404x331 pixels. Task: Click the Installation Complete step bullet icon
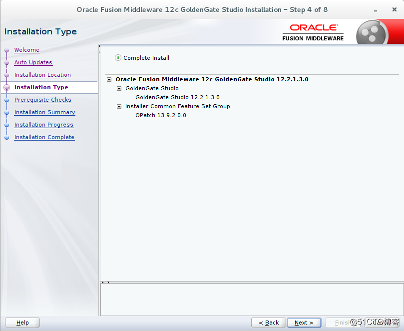7,138
